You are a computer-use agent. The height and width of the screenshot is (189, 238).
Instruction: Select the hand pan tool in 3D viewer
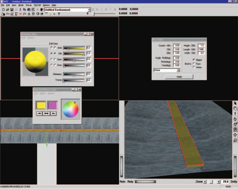235,108
